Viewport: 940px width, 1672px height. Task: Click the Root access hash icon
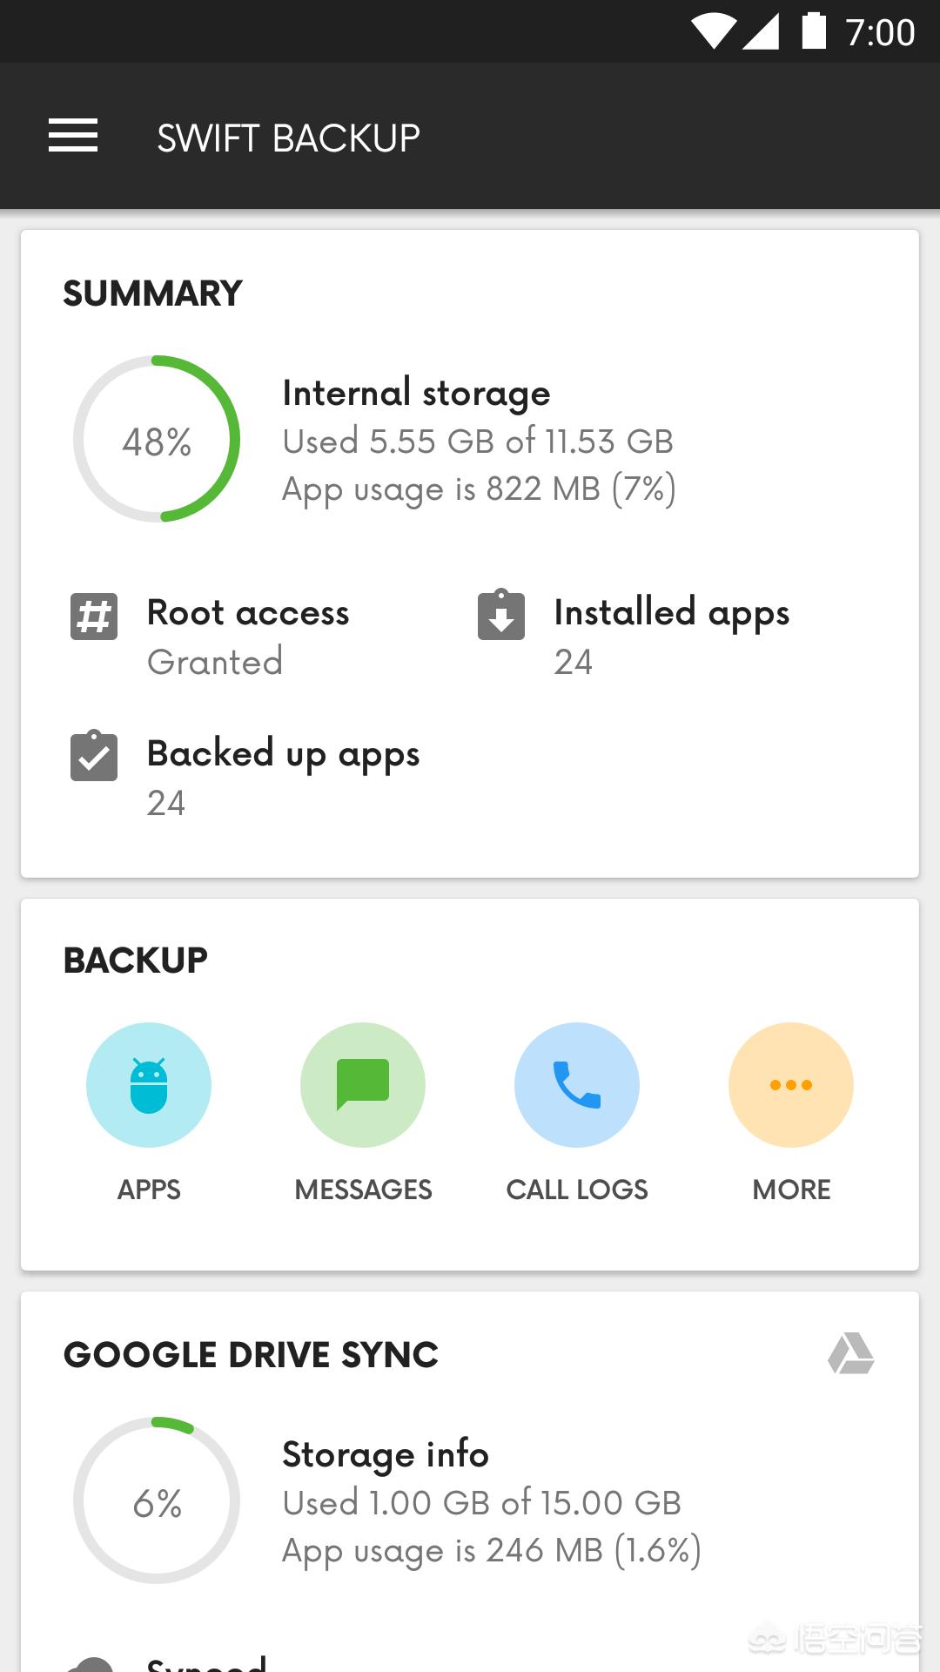94,617
